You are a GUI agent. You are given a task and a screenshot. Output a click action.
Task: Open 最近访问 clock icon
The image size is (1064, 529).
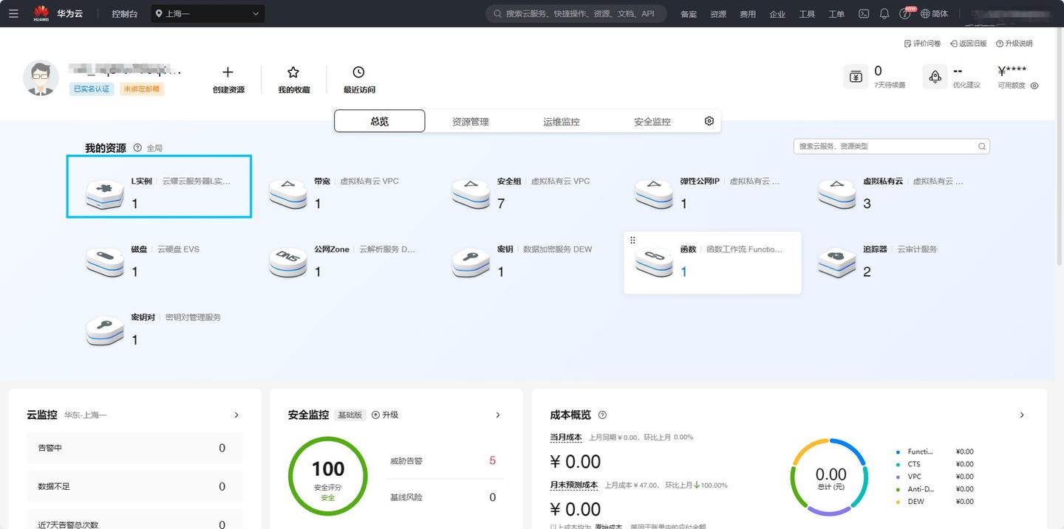358,72
